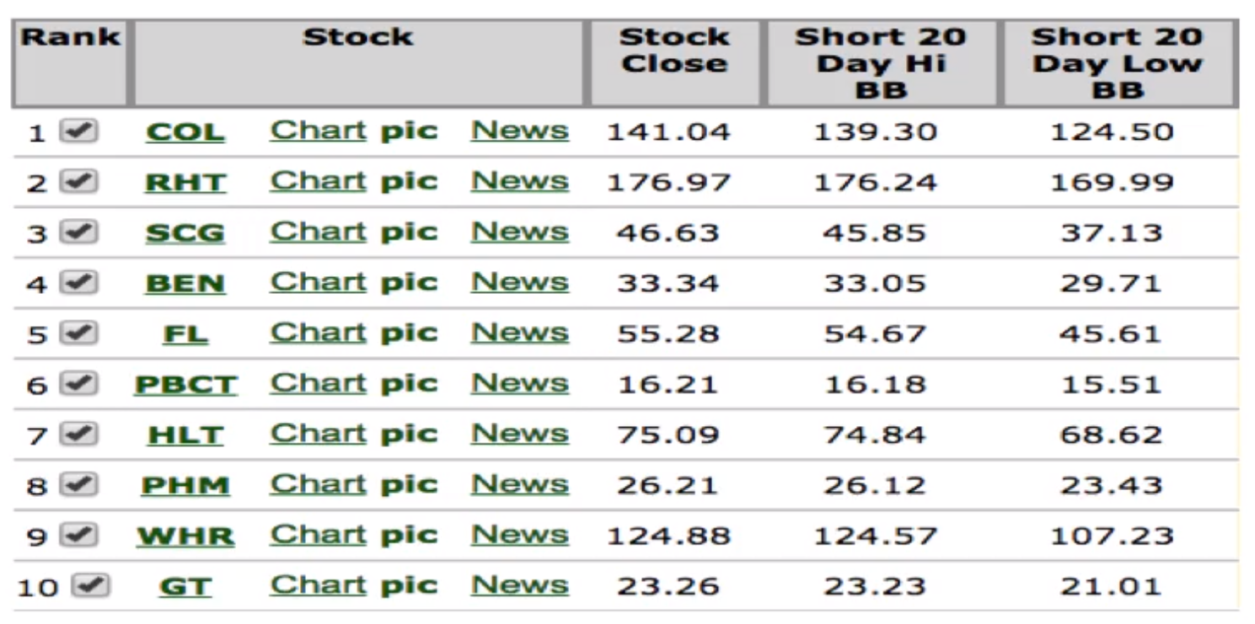Open the Chart for BEN
Viewport: 1255px width, 624px height.
[x=318, y=283]
